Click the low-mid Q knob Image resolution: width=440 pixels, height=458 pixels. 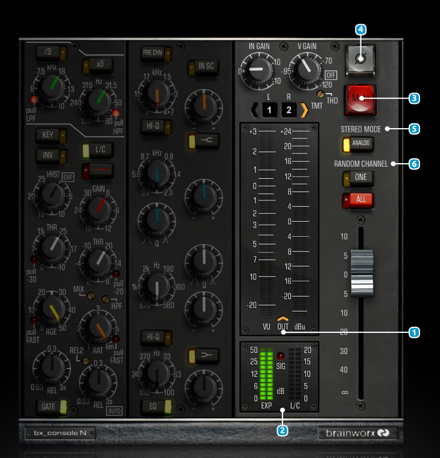[203, 261]
